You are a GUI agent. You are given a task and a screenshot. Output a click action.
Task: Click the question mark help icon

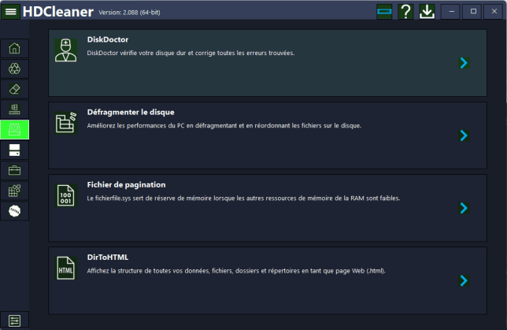coord(405,11)
